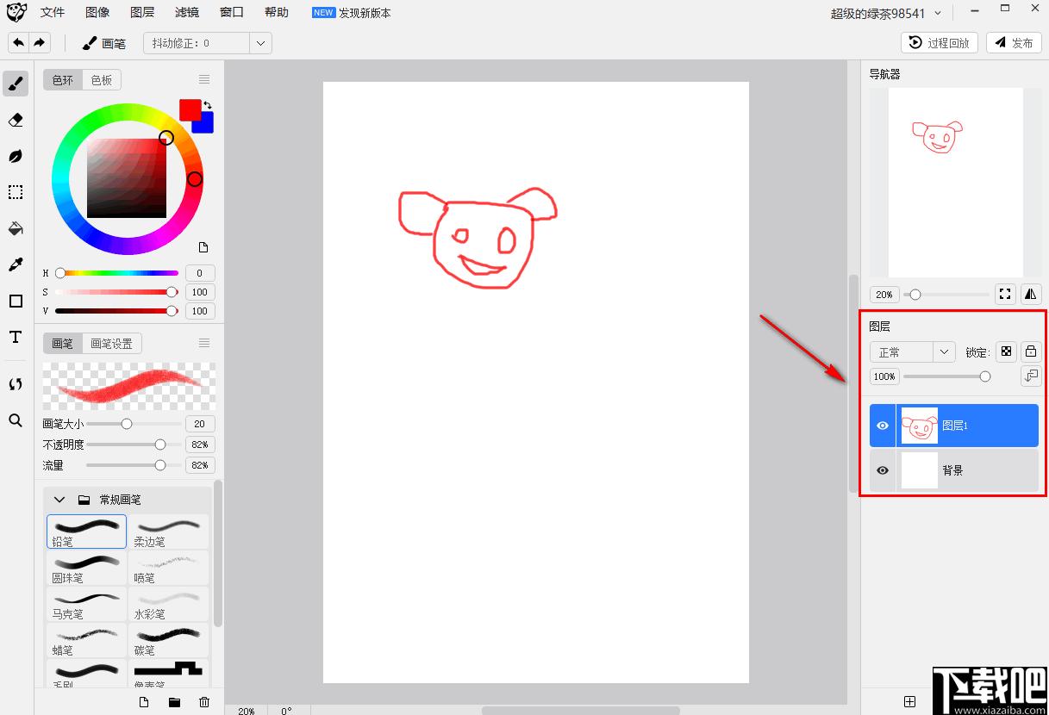Create a new brush folder
Image resolution: width=1049 pixels, height=715 pixels.
pos(174,702)
